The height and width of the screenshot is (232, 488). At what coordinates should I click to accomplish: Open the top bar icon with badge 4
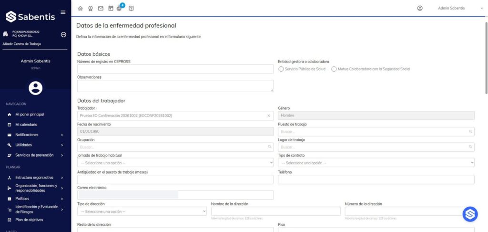120,8
